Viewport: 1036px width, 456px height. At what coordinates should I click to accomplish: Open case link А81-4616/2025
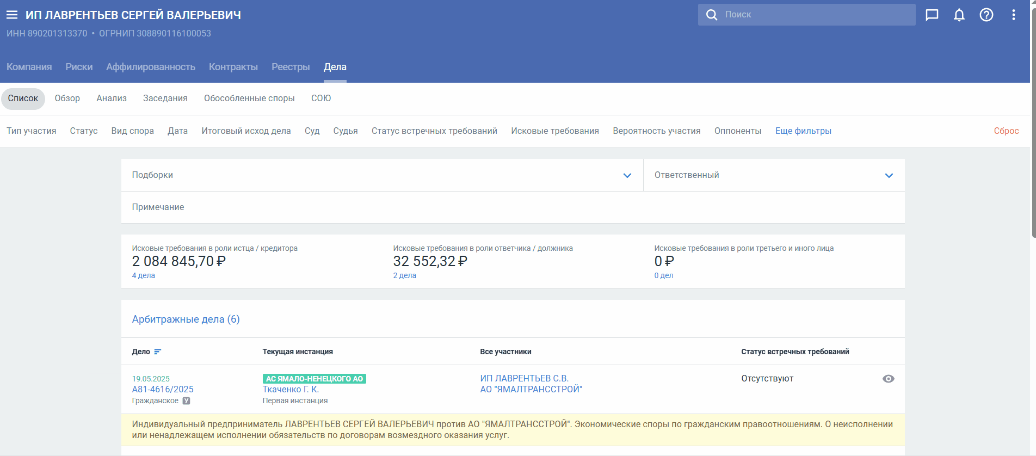[163, 390]
